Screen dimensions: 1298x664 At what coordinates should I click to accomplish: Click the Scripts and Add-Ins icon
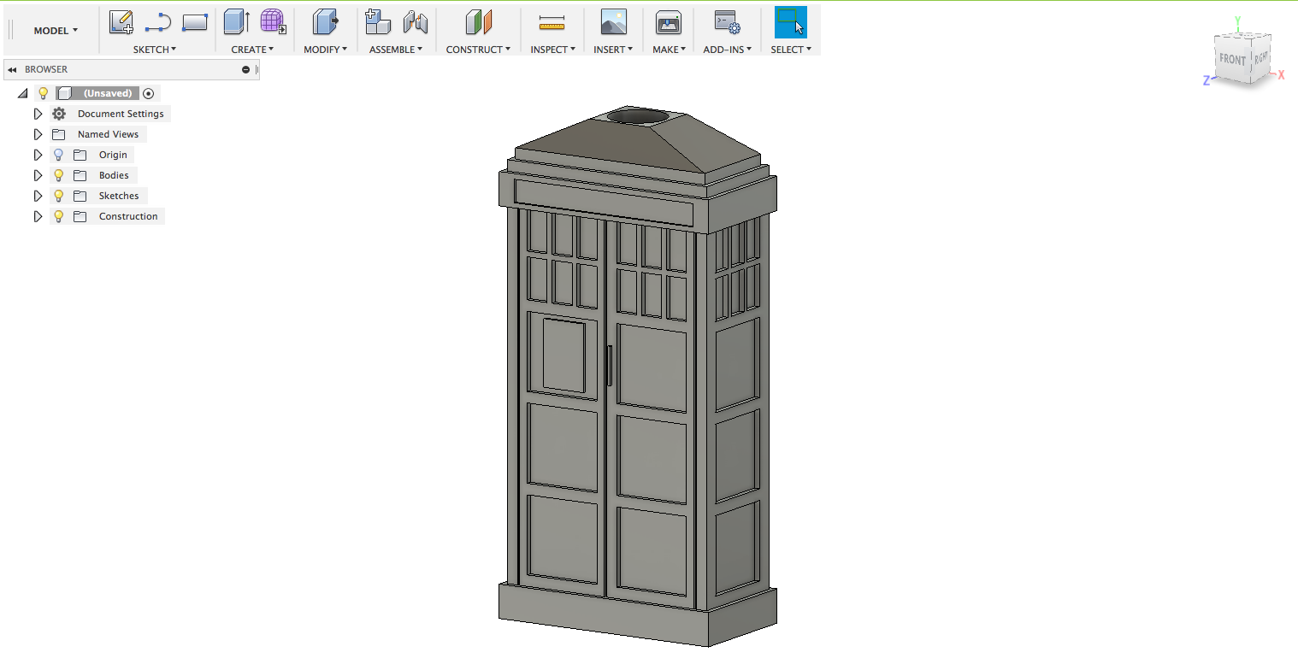(x=727, y=22)
